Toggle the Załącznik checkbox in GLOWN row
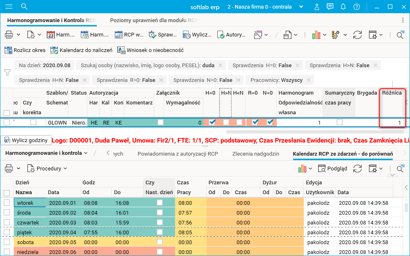410x256 pixels. pos(160,122)
